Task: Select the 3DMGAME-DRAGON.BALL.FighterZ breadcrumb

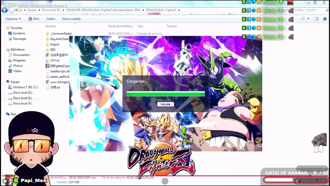Action: (103, 10)
